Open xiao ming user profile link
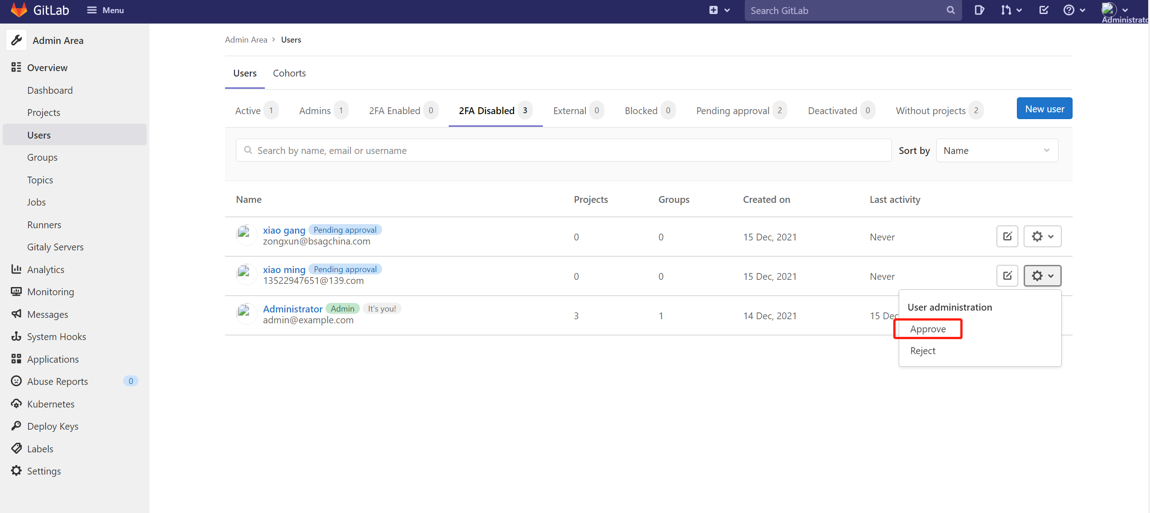Screen dimensions: 1150x513 [x=284, y=269]
